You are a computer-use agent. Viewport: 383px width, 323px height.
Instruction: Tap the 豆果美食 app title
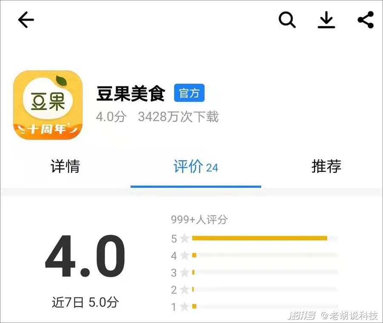pyautogui.click(x=131, y=93)
